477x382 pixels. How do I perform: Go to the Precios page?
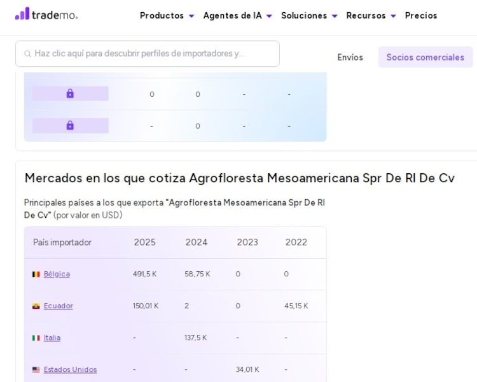pyautogui.click(x=421, y=15)
